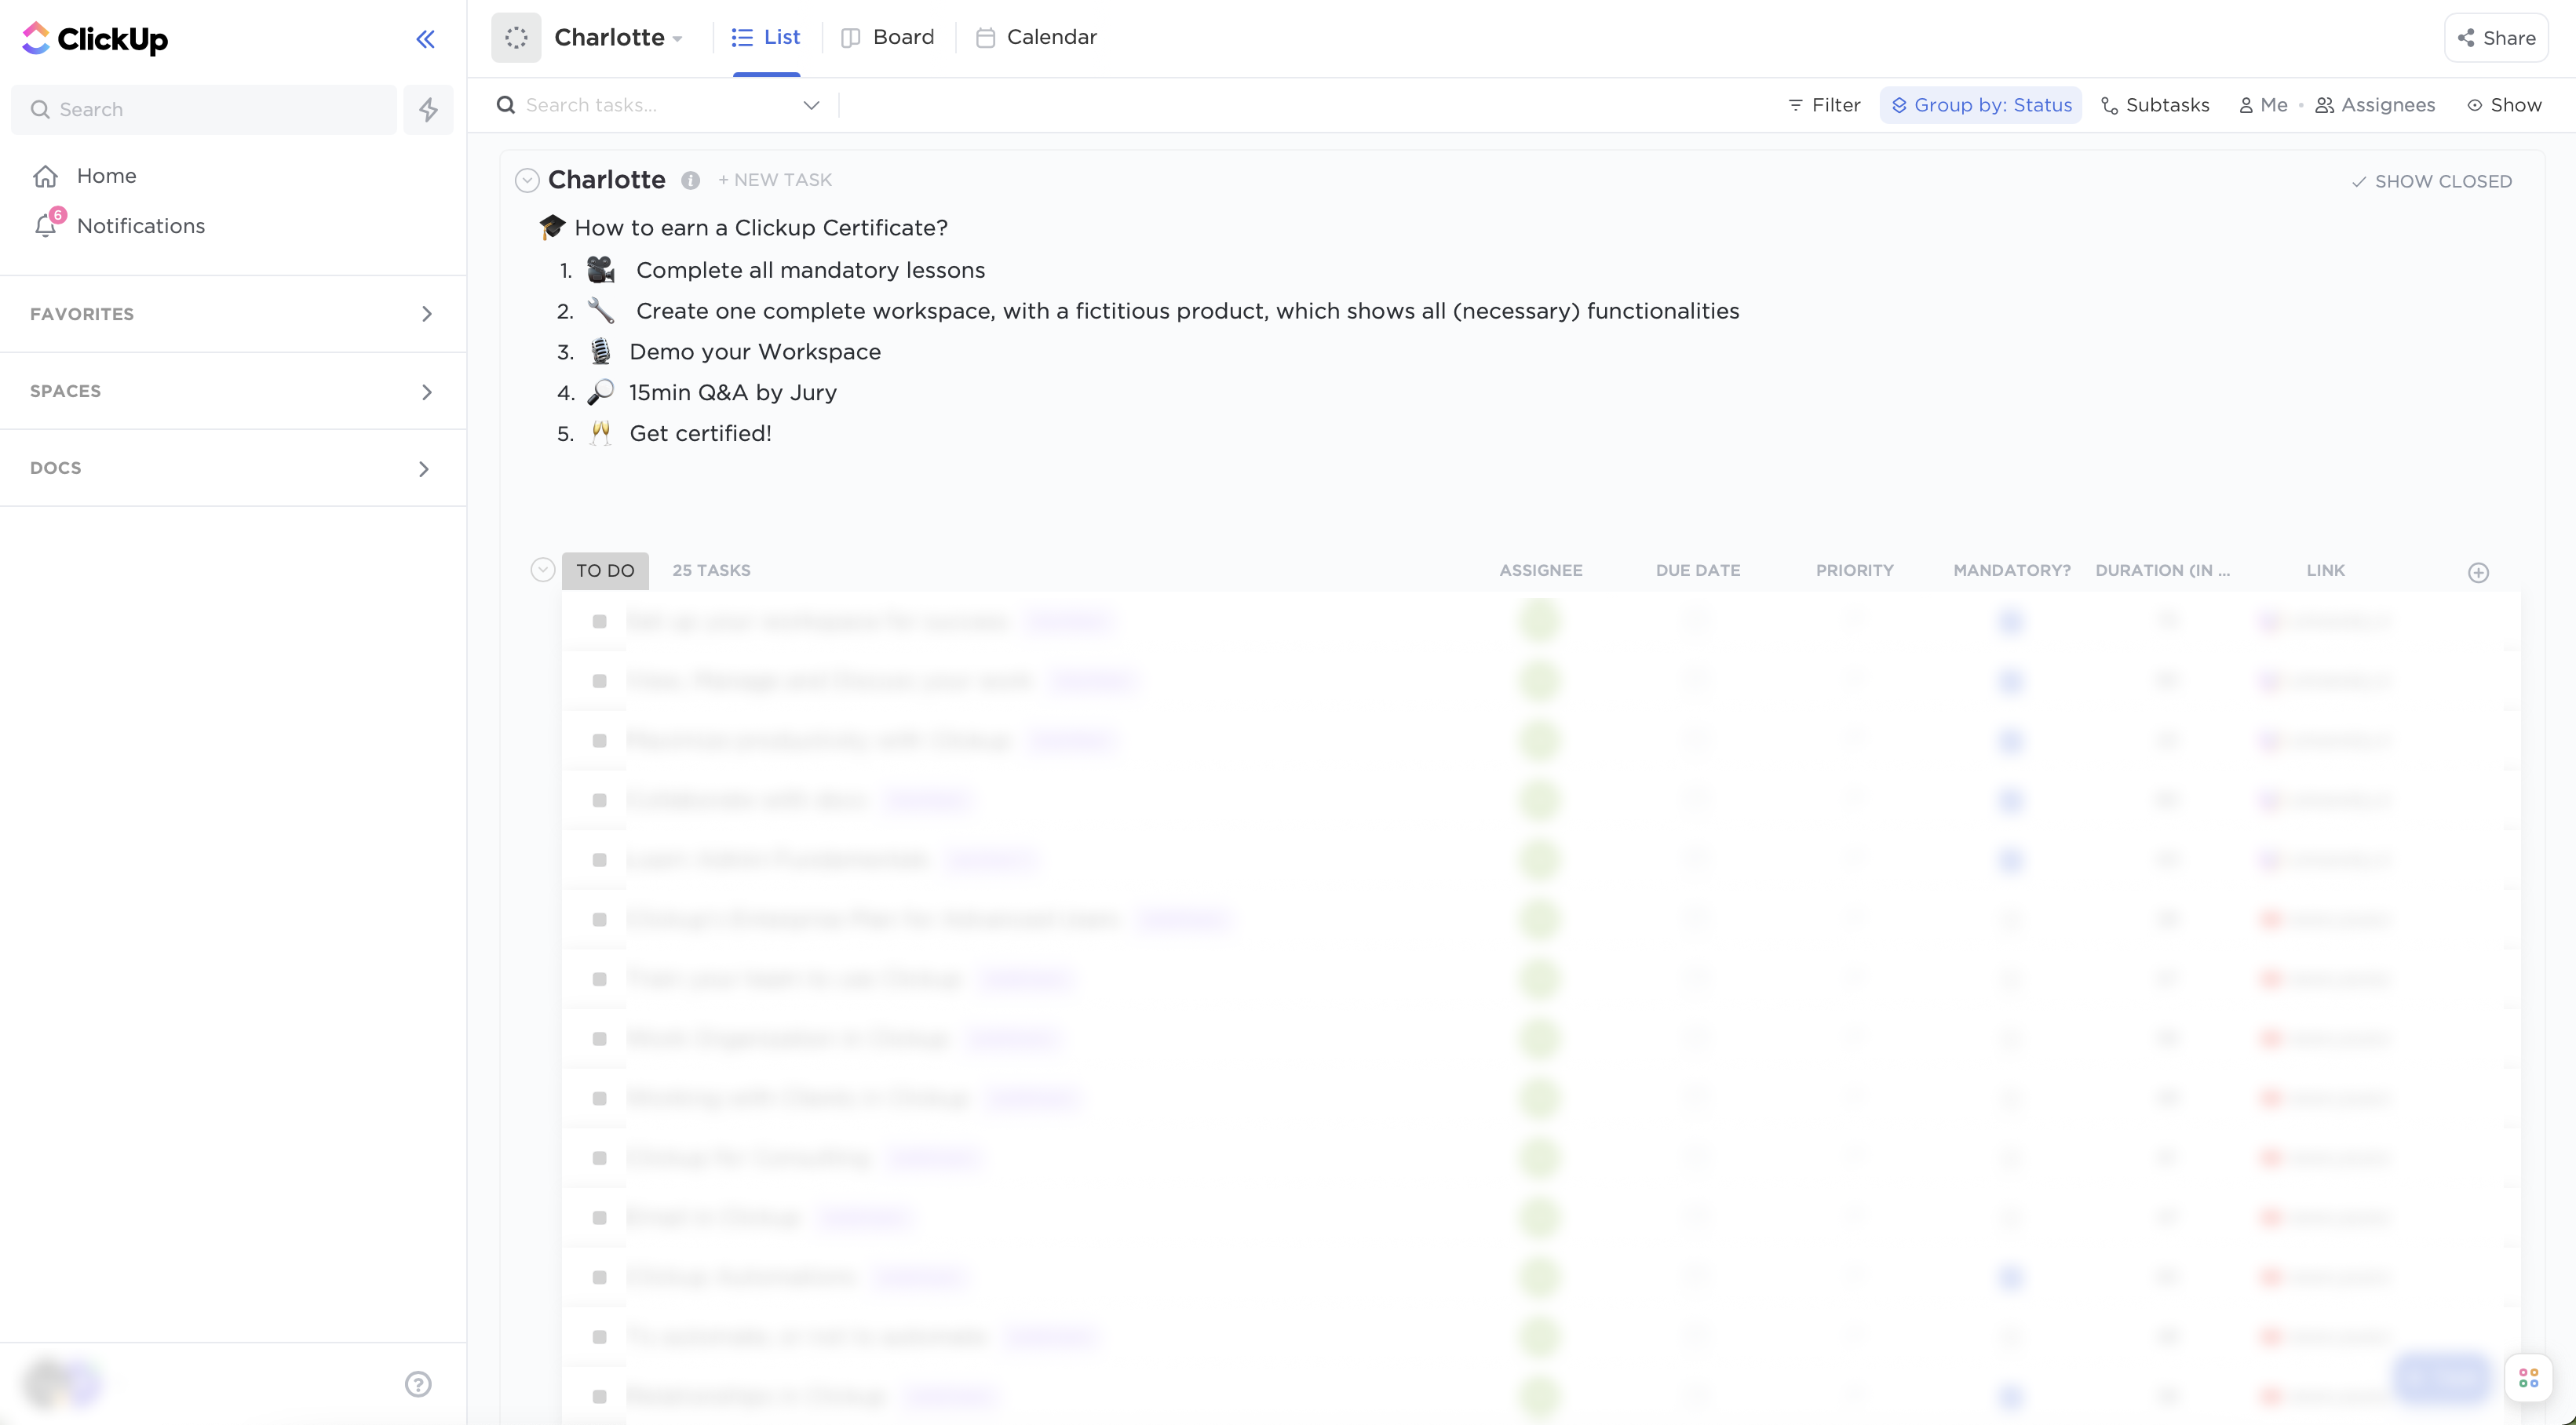Click the first task's status square
The height and width of the screenshot is (1425, 2576).
(x=599, y=621)
